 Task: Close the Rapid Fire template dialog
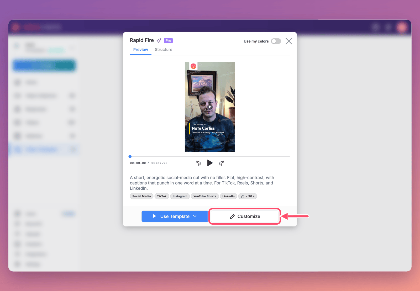[x=289, y=41]
